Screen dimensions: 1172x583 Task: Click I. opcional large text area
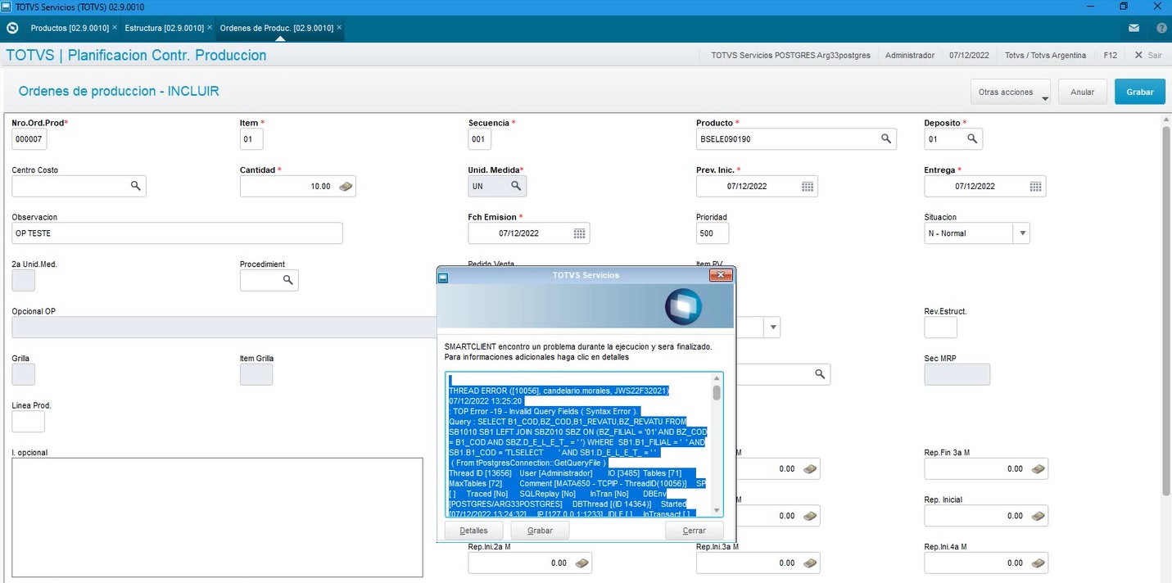(217, 517)
